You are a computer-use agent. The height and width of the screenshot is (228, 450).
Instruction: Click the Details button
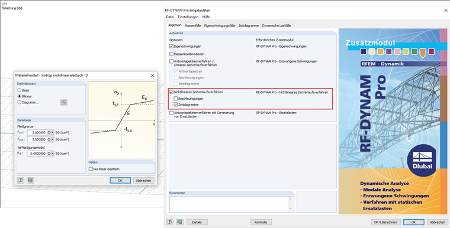pyautogui.click(x=197, y=222)
